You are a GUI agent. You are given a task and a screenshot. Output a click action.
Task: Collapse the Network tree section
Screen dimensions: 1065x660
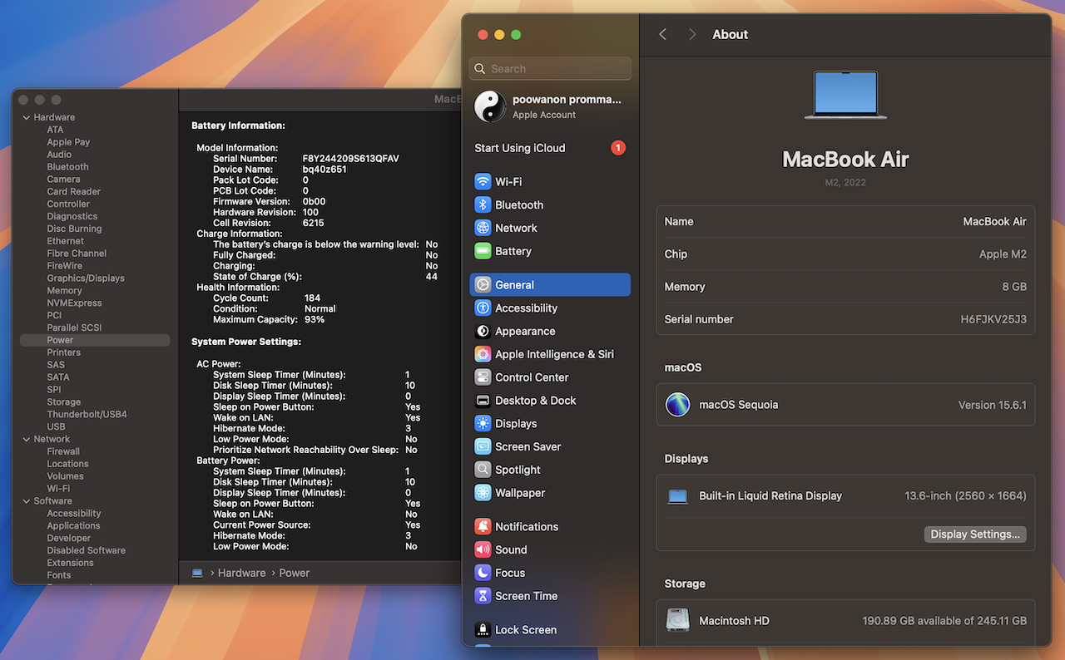coord(26,440)
